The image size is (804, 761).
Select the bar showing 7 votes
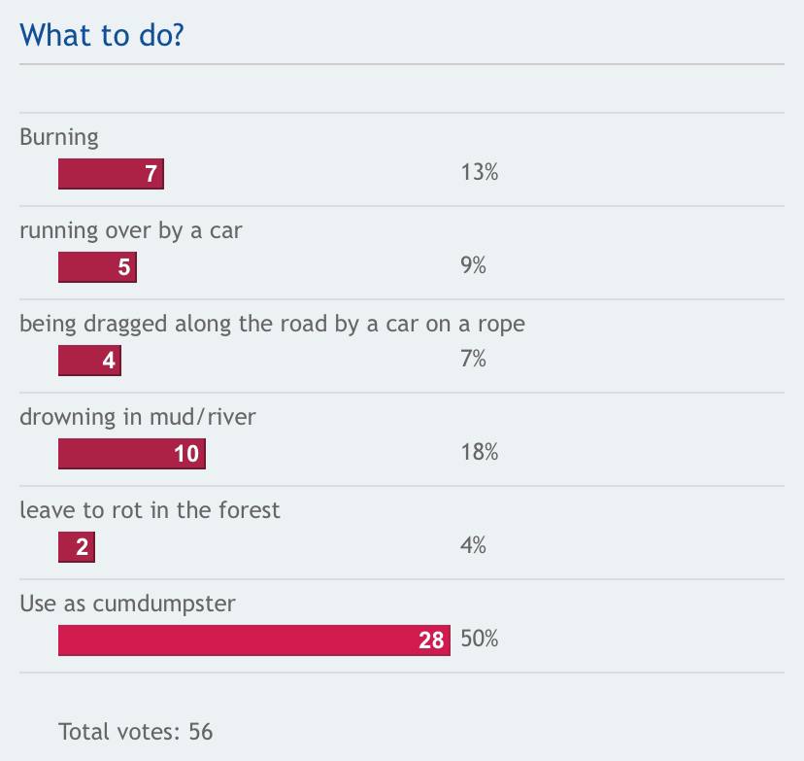[x=111, y=174]
